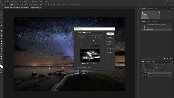The width and height of the screenshot is (174, 98).
Task: Click the Range slider handle
Action: pos(89,47)
